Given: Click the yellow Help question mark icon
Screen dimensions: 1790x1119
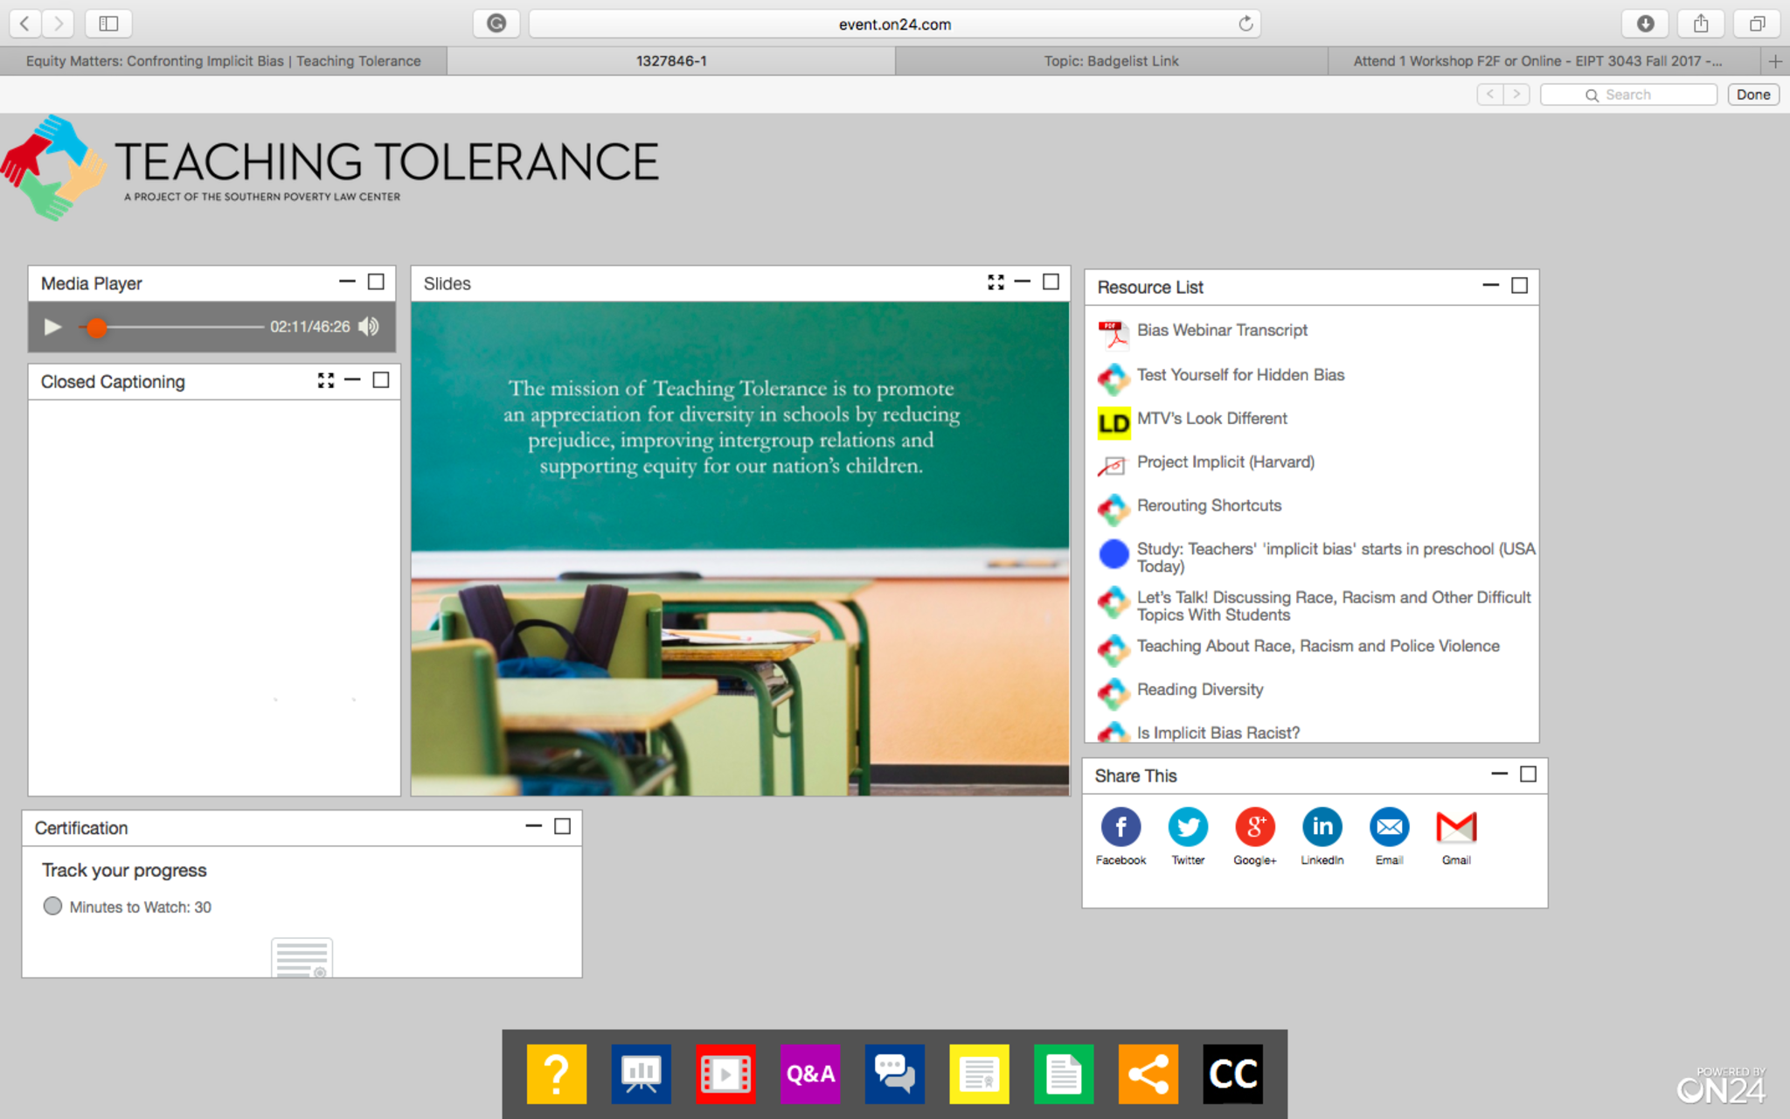Looking at the screenshot, I should 556,1074.
